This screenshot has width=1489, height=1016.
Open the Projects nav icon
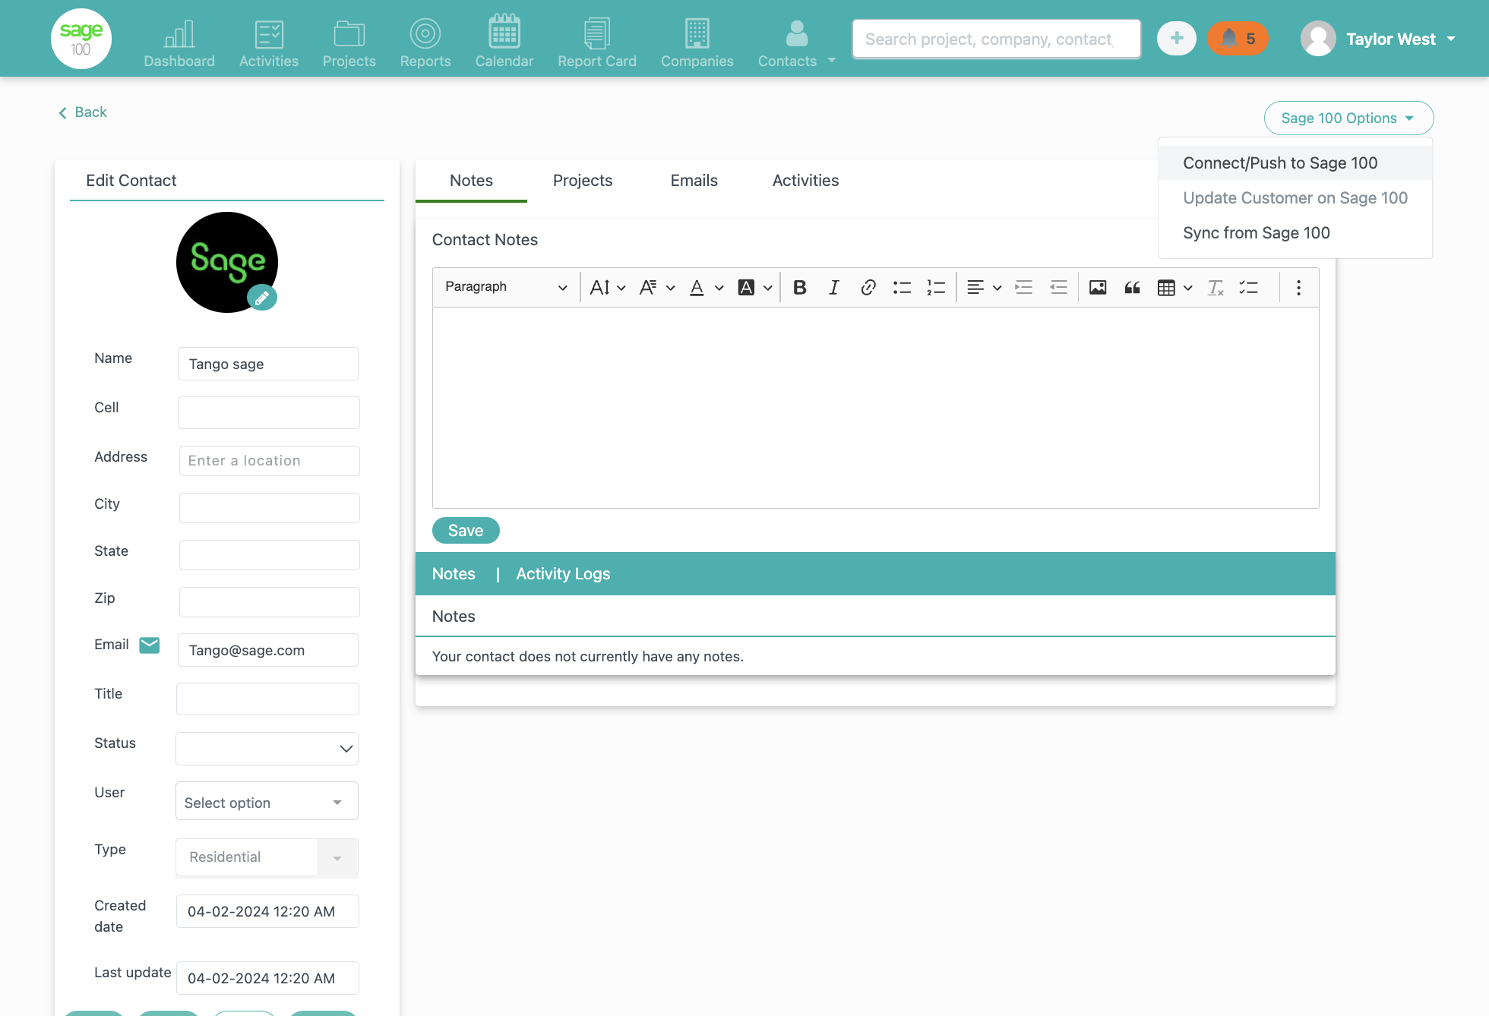click(x=349, y=43)
